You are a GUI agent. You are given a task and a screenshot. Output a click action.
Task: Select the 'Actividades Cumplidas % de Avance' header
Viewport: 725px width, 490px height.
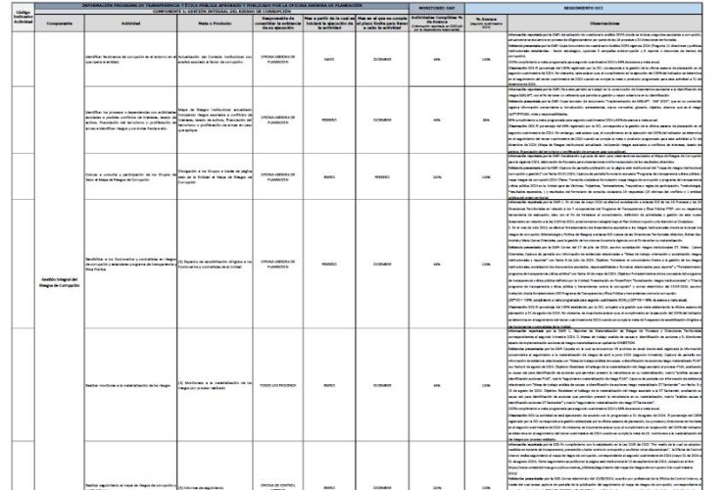tap(437, 24)
